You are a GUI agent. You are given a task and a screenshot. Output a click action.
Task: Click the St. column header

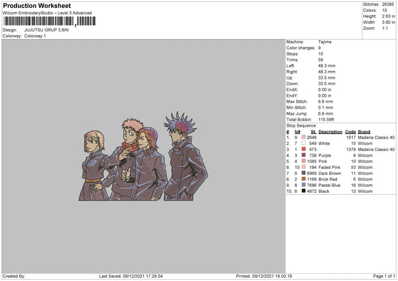tap(314, 132)
